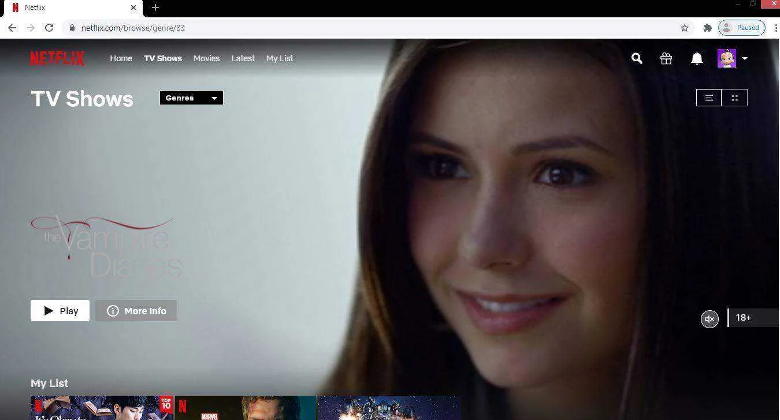Click the Paused profile button
This screenshot has width=780, height=420.
pos(742,28)
